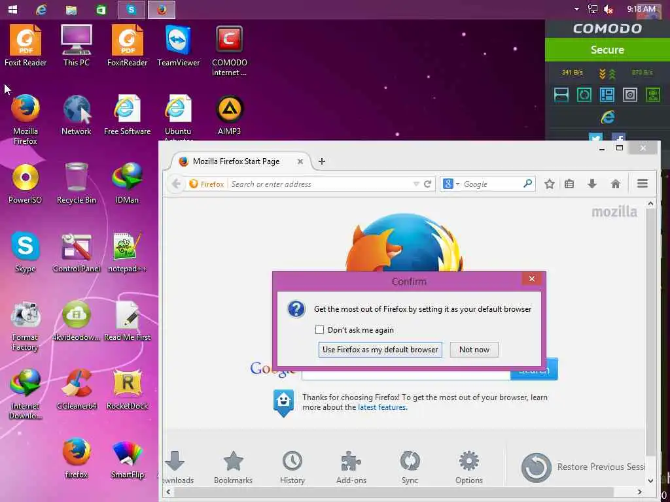Open Read Me First file
Image resolution: width=670 pixels, height=502 pixels.
click(x=128, y=321)
